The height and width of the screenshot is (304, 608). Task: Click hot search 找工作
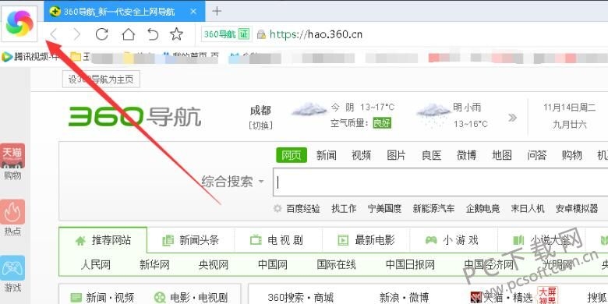coord(344,209)
